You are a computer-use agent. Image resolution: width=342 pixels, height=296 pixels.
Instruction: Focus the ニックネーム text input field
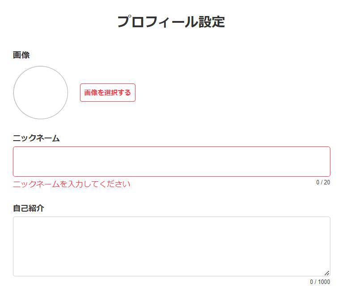click(x=171, y=162)
